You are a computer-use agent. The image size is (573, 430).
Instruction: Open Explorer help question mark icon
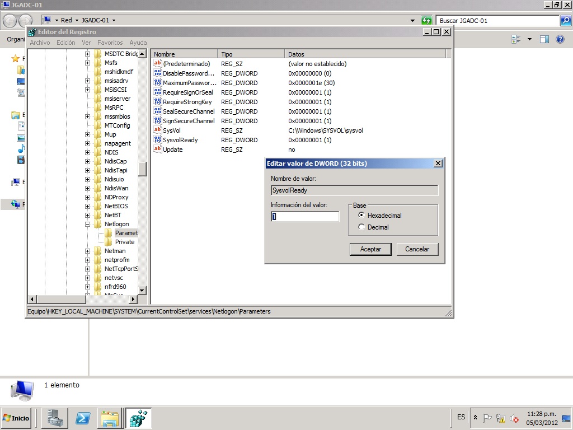[x=560, y=39]
